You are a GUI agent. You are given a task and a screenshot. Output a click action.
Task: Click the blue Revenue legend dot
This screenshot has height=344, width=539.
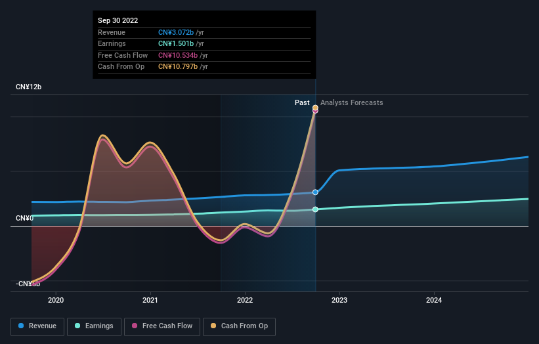(22, 326)
